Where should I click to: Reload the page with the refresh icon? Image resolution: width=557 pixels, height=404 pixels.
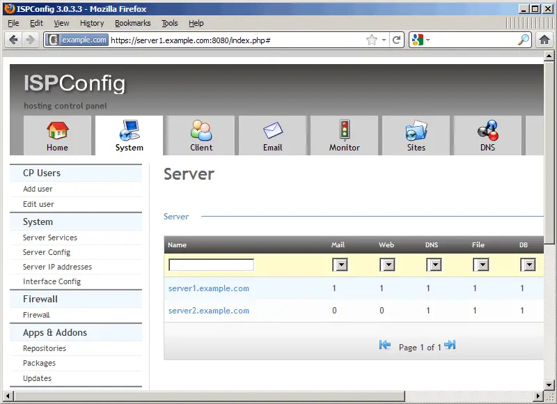[397, 40]
